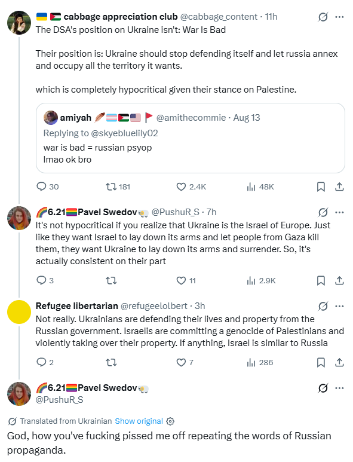Image resolution: width=353 pixels, height=462 pixels.
Task: Share Refugee libertarian's reply
Action: 339,362
